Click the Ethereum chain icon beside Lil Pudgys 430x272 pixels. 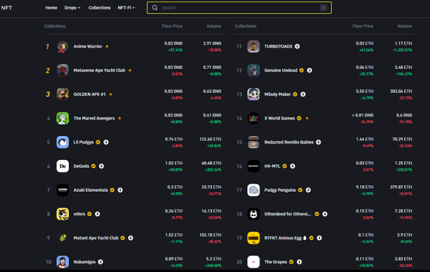point(106,142)
